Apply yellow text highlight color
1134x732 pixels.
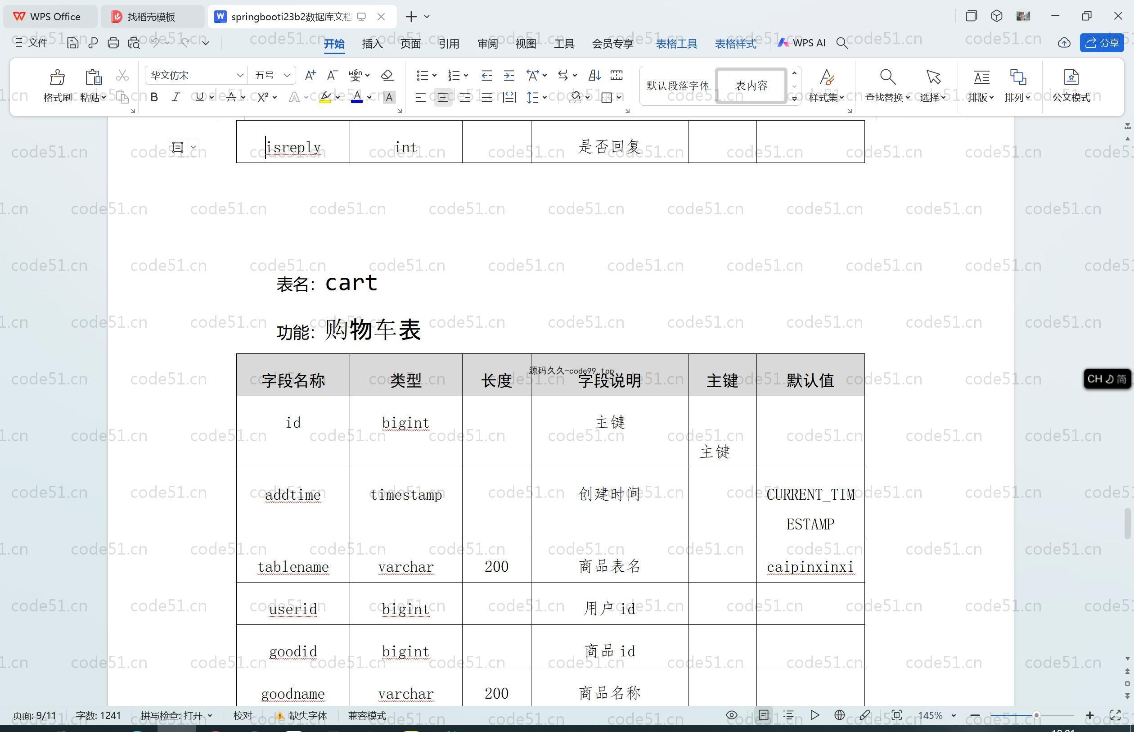click(x=325, y=97)
